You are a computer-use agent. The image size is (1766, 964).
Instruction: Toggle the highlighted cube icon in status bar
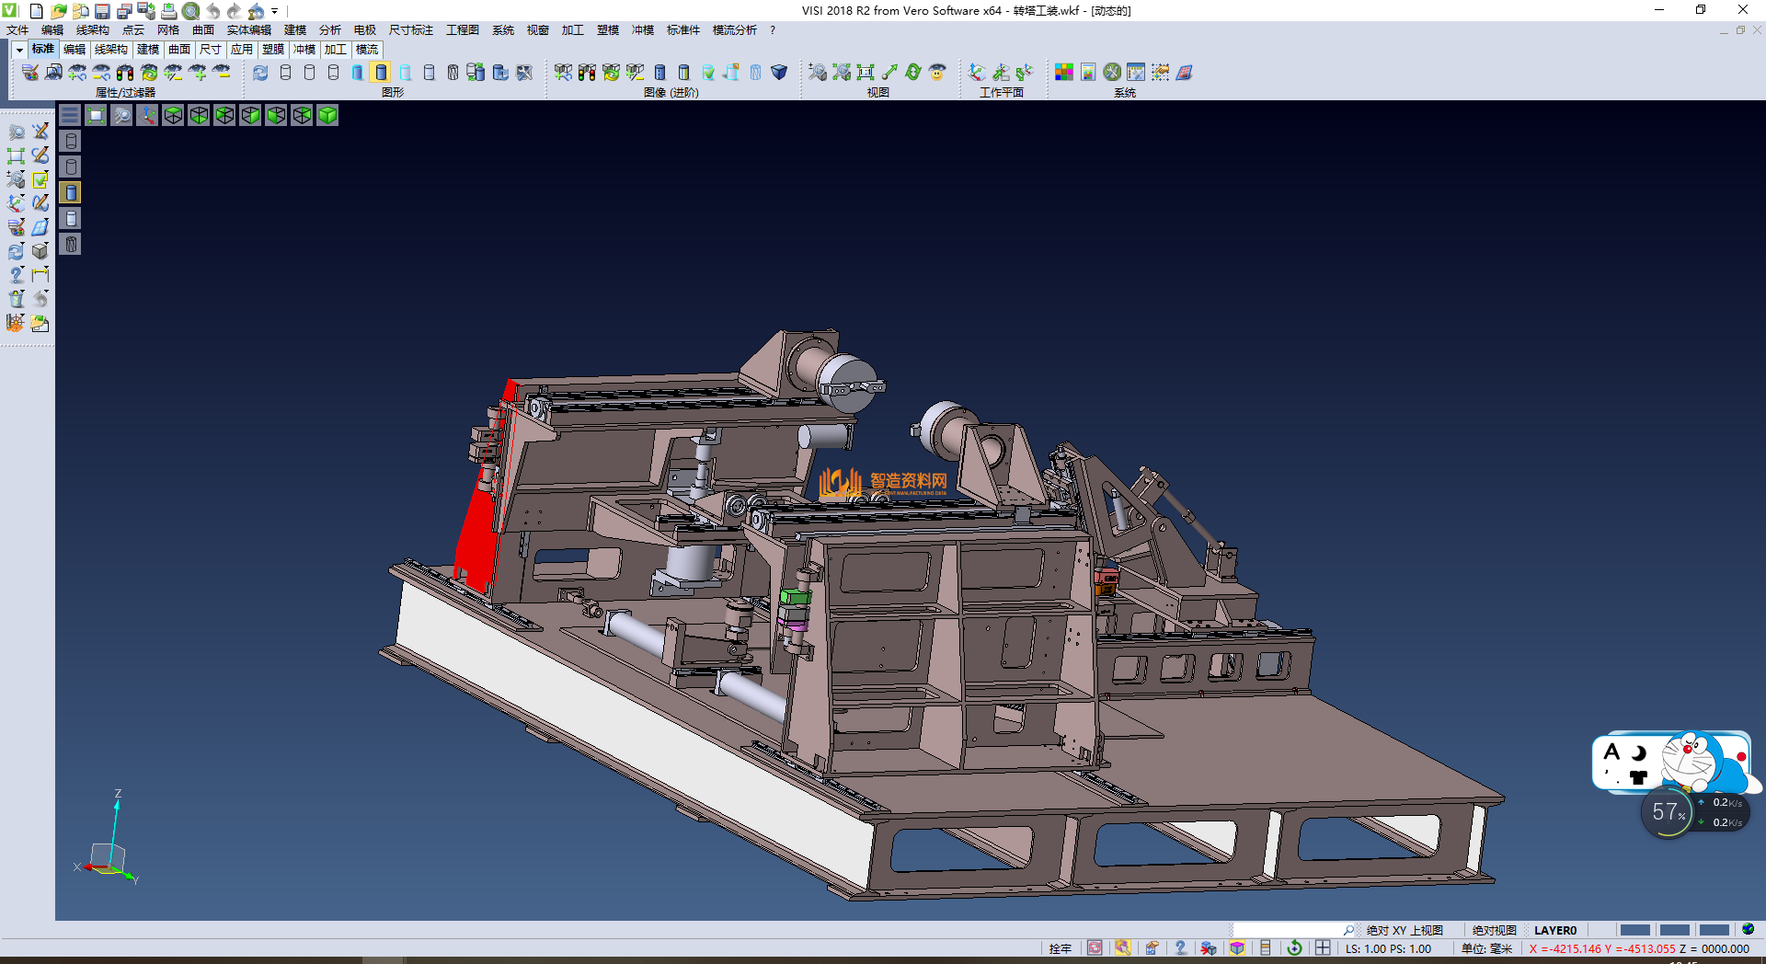pos(1237,948)
